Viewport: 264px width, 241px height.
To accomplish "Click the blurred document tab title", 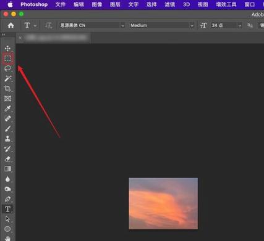I will click(56, 38).
